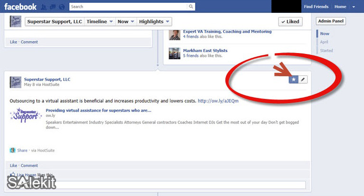The image size is (364, 196).
Task: Jump to April in the timeline navigator
Action: tap(324, 42)
